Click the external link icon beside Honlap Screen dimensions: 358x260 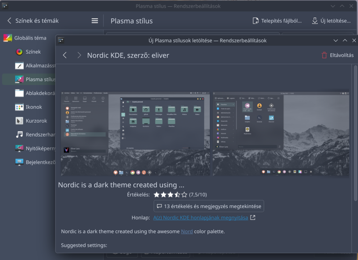pos(252,217)
